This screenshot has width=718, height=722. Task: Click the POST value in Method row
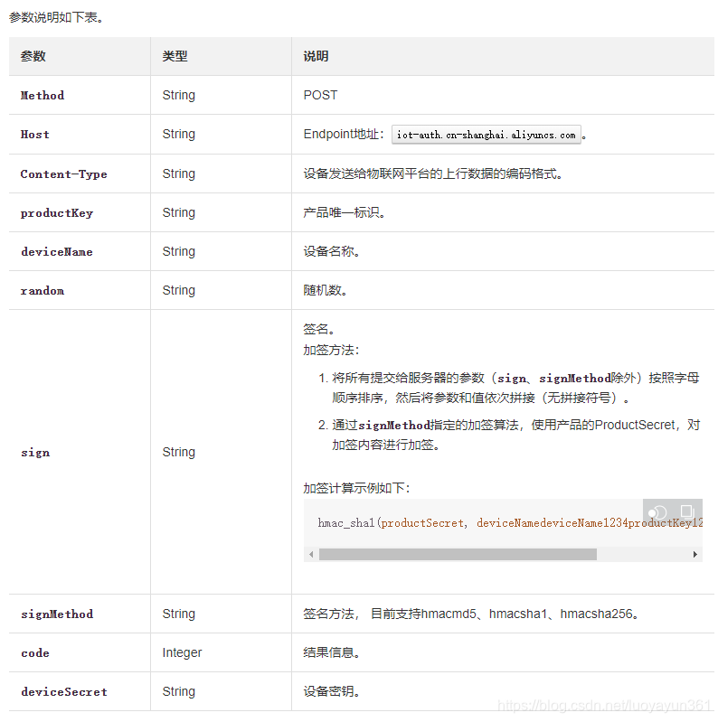click(x=320, y=95)
